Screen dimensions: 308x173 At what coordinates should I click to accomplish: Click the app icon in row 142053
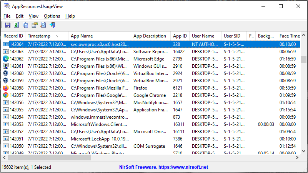pos(6,124)
